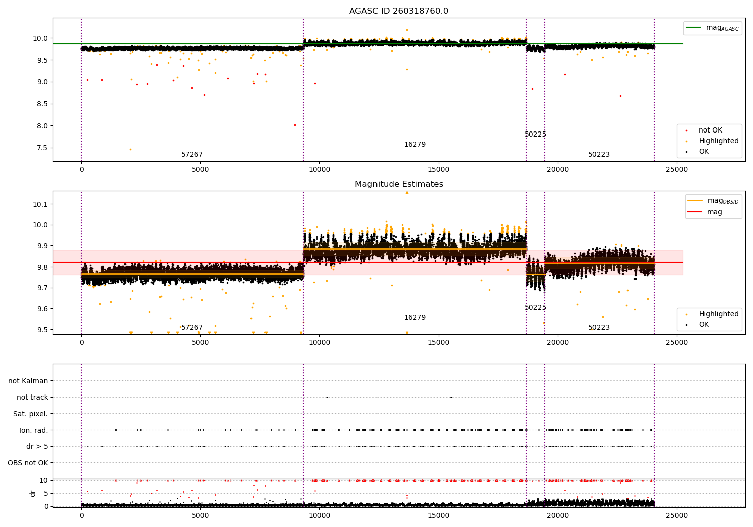Click obsid label 57267 in the AGASC ID plot
Image resolution: width=753 pixels, height=527 pixels.
[x=192, y=155]
